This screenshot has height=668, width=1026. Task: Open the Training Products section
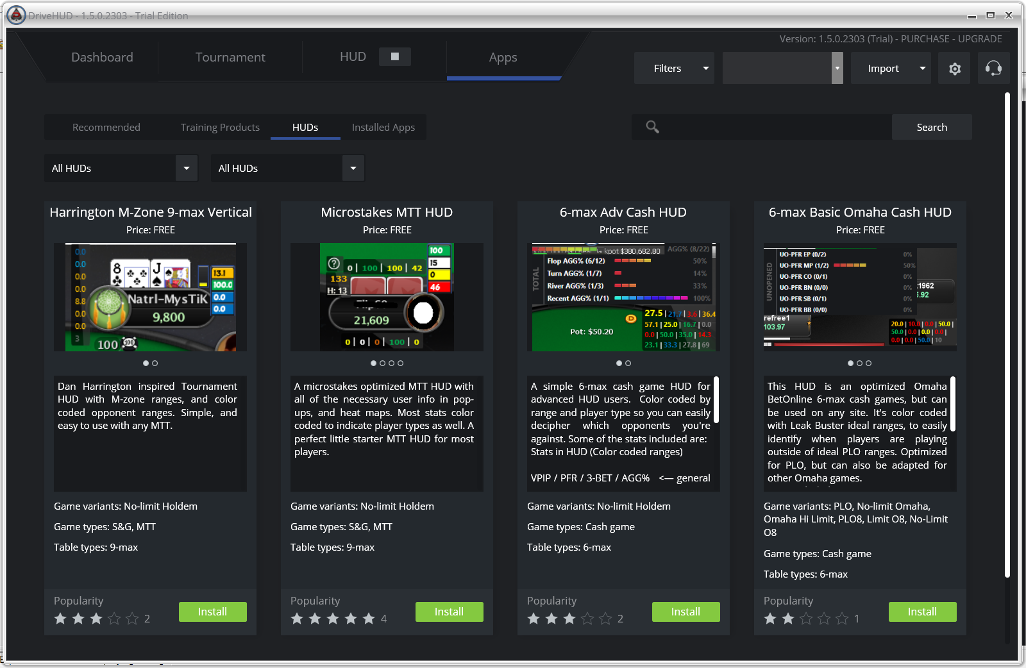click(220, 127)
